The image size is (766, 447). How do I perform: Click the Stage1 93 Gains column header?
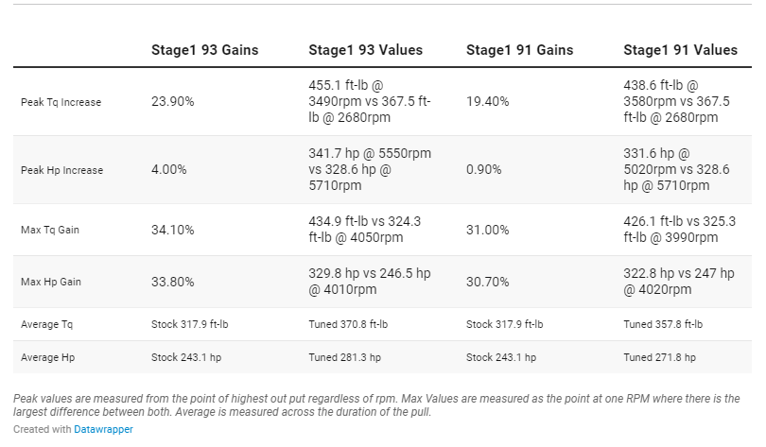pos(204,50)
